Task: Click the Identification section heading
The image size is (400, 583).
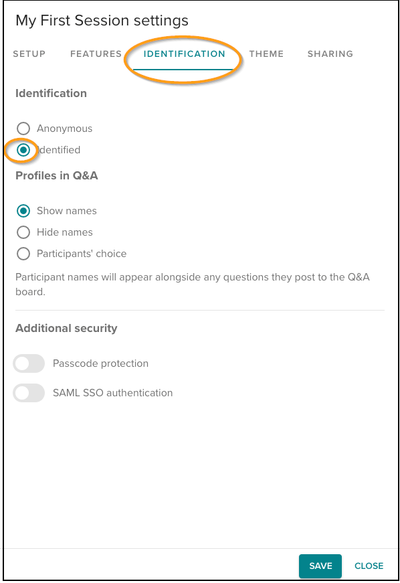Action: click(51, 93)
